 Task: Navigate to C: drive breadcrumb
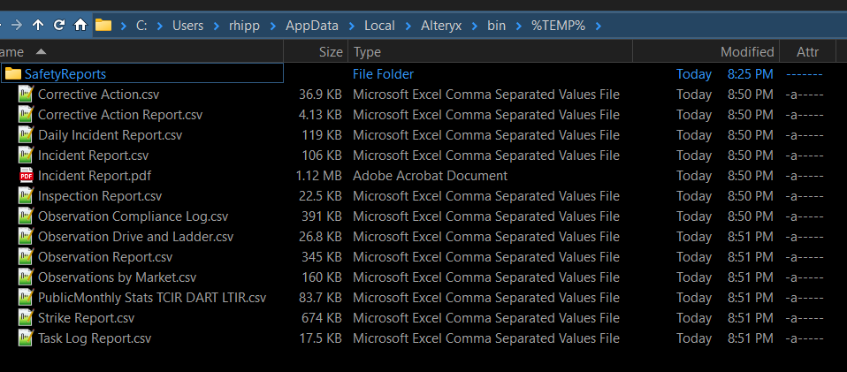click(x=141, y=26)
